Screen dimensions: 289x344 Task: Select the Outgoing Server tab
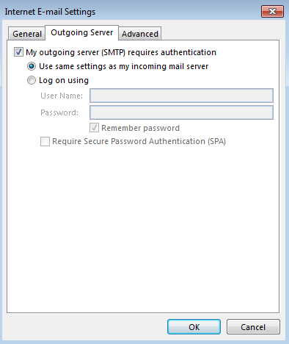point(82,32)
